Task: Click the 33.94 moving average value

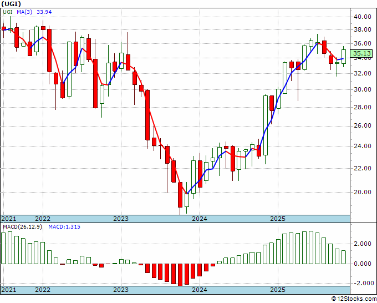Action: coord(44,12)
